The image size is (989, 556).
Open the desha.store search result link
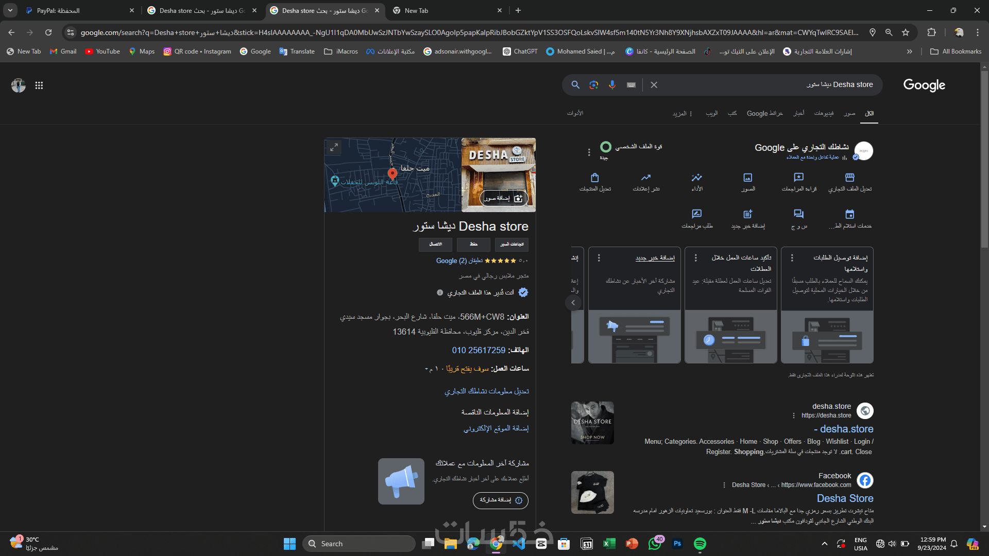click(x=846, y=429)
